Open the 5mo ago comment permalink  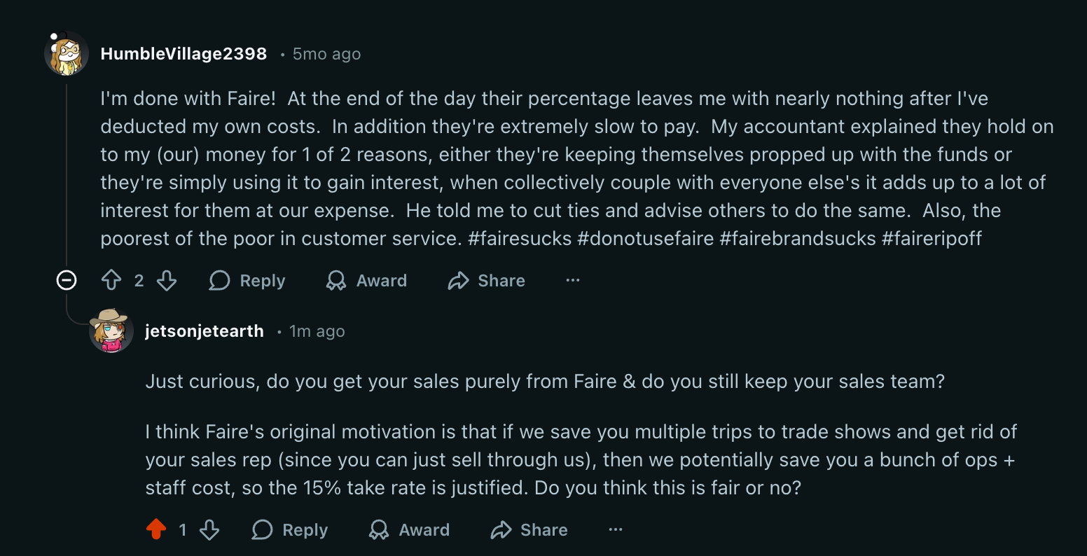point(326,54)
